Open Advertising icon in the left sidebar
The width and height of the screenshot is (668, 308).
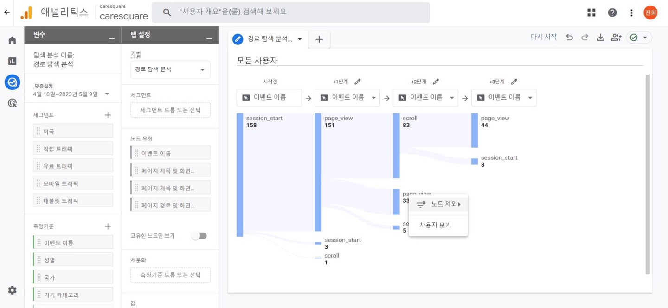click(x=13, y=103)
